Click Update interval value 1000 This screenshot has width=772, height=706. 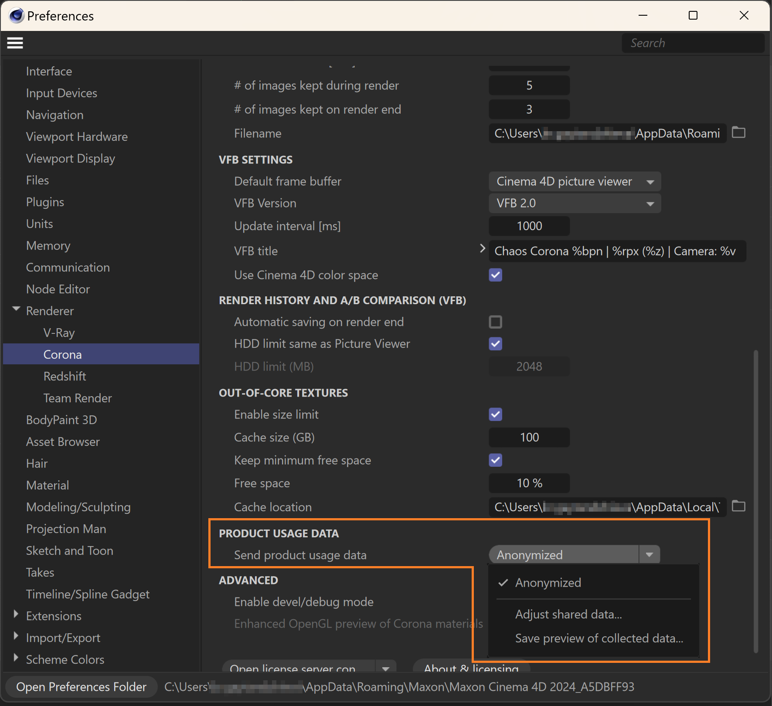pos(529,226)
